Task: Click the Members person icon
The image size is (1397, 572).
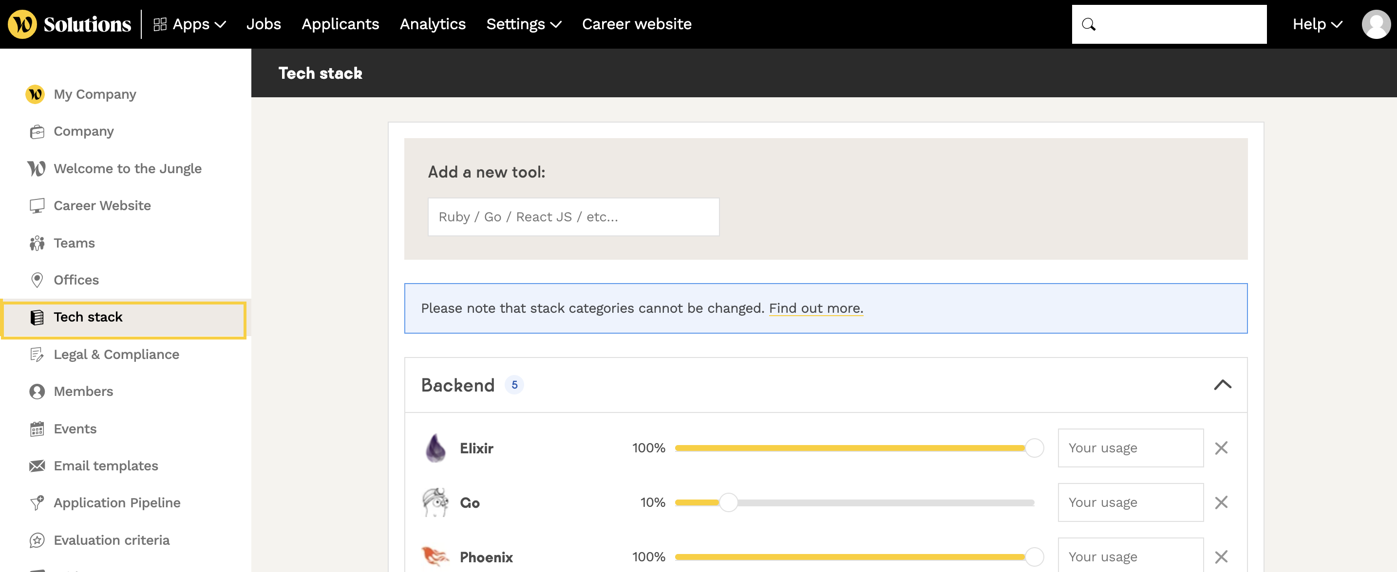Action: (37, 392)
